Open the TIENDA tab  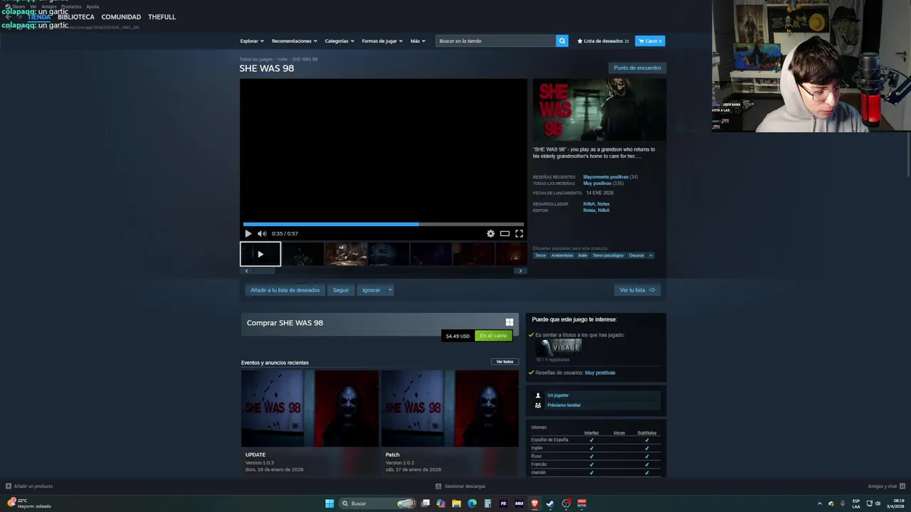[39, 17]
